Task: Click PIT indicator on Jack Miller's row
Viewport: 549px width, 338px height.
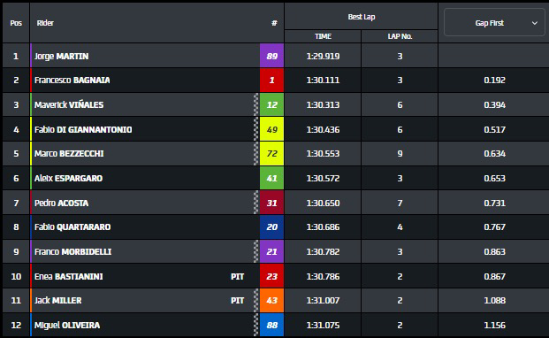Action: pyautogui.click(x=238, y=300)
